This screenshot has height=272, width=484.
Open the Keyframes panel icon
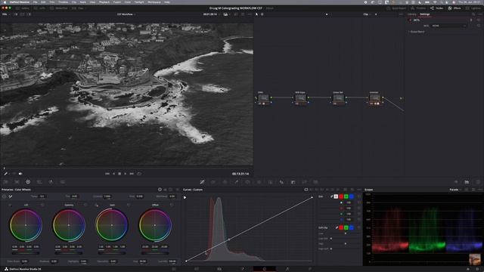pos(456,182)
